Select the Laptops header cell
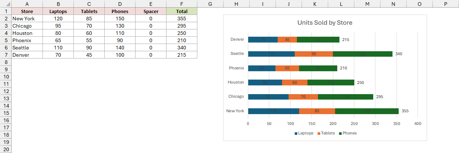The height and width of the screenshot is (153, 459). pos(58,11)
